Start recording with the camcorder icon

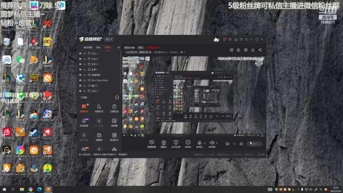pyautogui.click(x=228, y=144)
